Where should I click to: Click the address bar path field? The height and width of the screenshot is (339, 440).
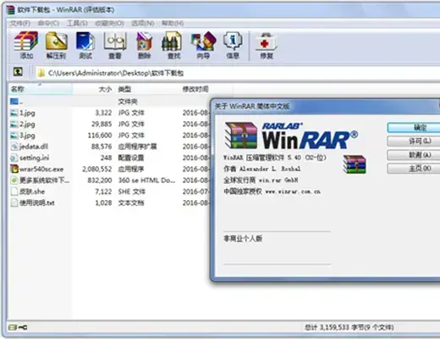coord(237,73)
